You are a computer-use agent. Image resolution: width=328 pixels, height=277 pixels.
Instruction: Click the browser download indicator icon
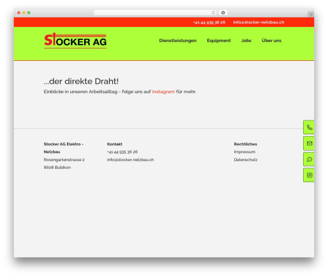click(x=223, y=13)
